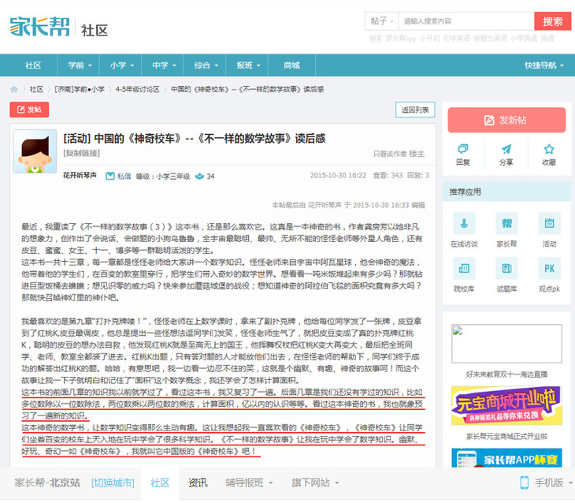Open the 活动 calendar app icon
The height and width of the screenshot is (503, 575).
tap(549, 223)
